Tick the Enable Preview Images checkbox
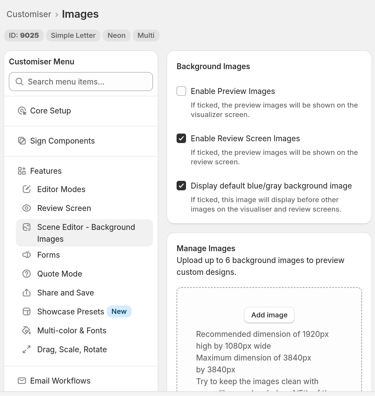Viewport: 375px width, 396px height. pos(181,91)
